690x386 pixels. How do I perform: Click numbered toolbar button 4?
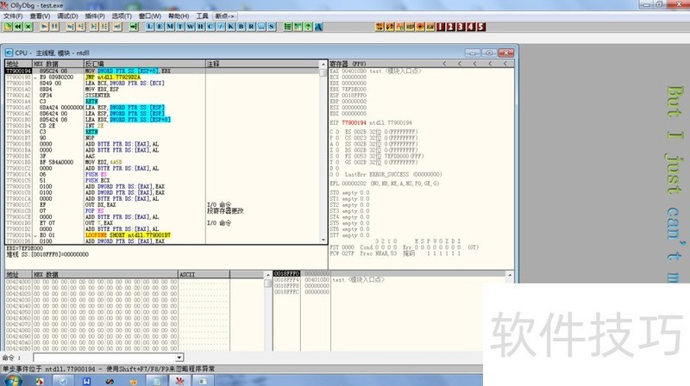(x=471, y=27)
